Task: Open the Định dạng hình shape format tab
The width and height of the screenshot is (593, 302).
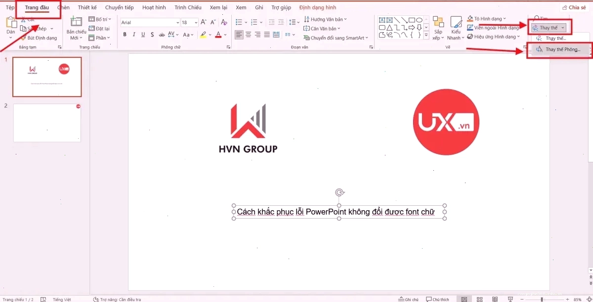Action: point(318,7)
